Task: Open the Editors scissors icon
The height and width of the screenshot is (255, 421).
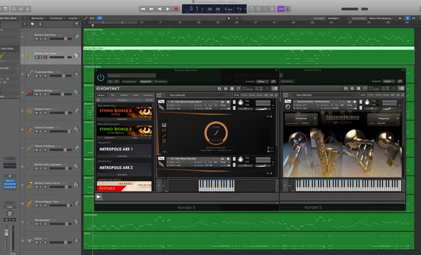Action: (x=28, y=9)
